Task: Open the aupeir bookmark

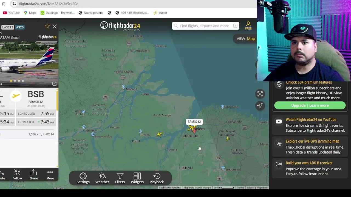Action: point(160,13)
